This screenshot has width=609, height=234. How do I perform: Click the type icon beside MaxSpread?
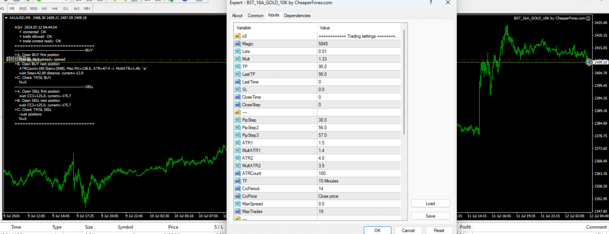click(237, 204)
